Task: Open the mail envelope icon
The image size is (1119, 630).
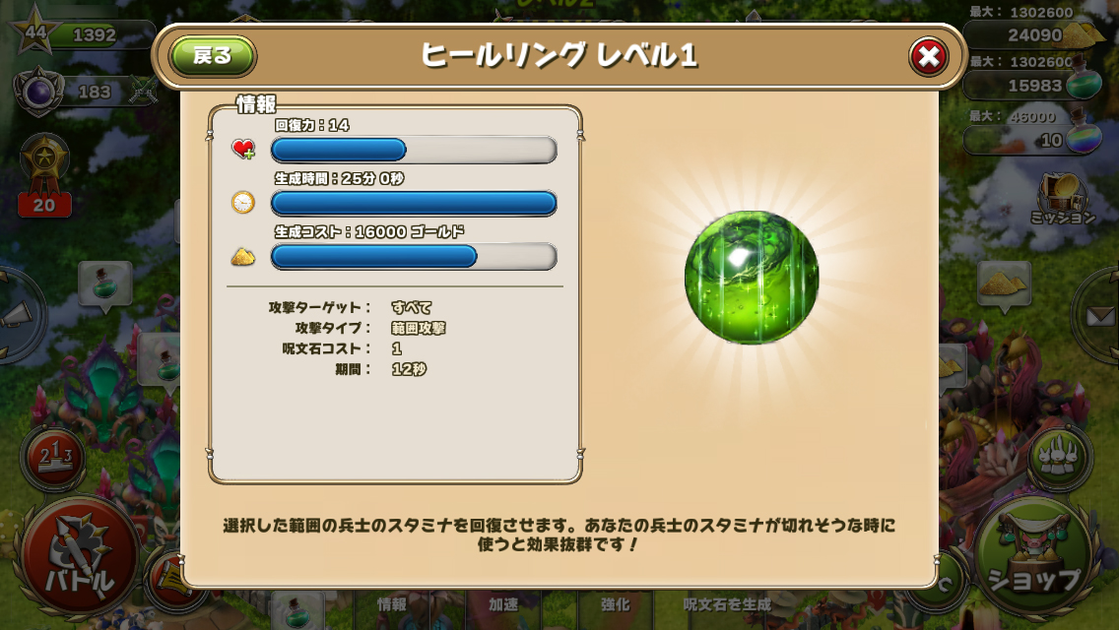Action: [1097, 315]
